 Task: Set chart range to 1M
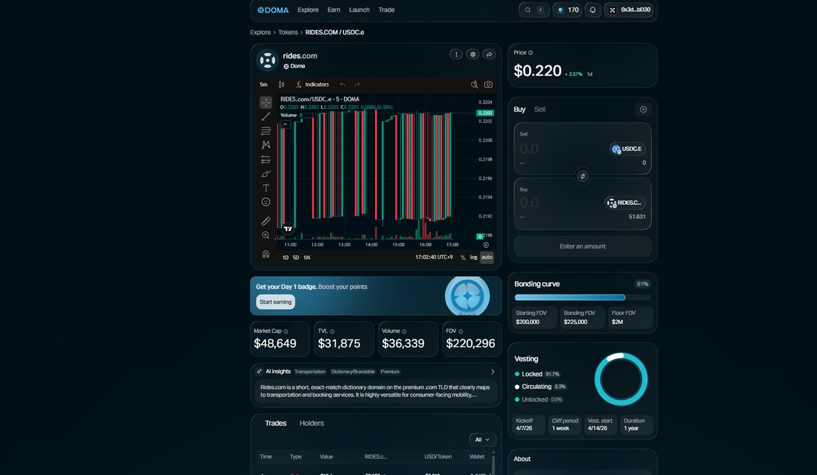pyautogui.click(x=306, y=257)
